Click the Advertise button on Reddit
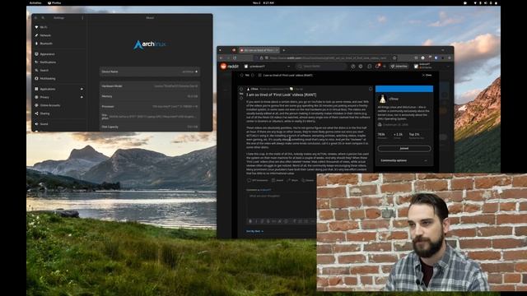 tap(399, 67)
